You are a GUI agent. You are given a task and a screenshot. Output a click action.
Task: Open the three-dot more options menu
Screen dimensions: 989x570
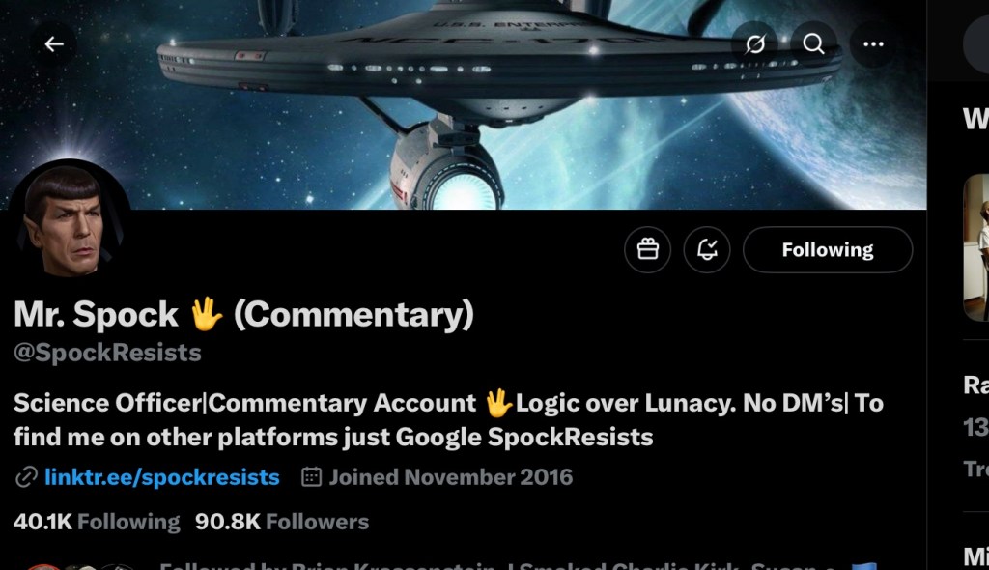[873, 43]
